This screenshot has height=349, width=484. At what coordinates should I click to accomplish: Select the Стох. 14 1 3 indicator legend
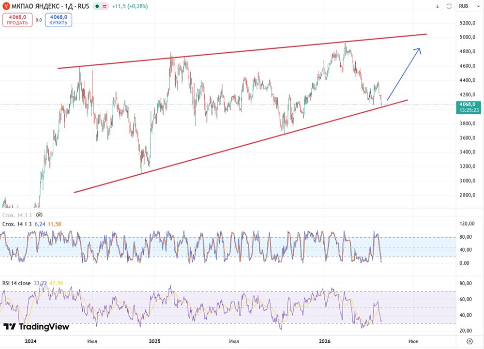coord(17,224)
